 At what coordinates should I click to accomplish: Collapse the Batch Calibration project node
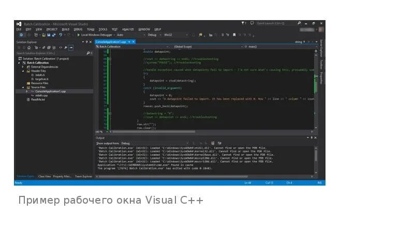click(x=19, y=63)
